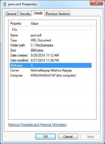Open the Security tab
The height and width of the screenshot is (144, 105).
(25, 14)
